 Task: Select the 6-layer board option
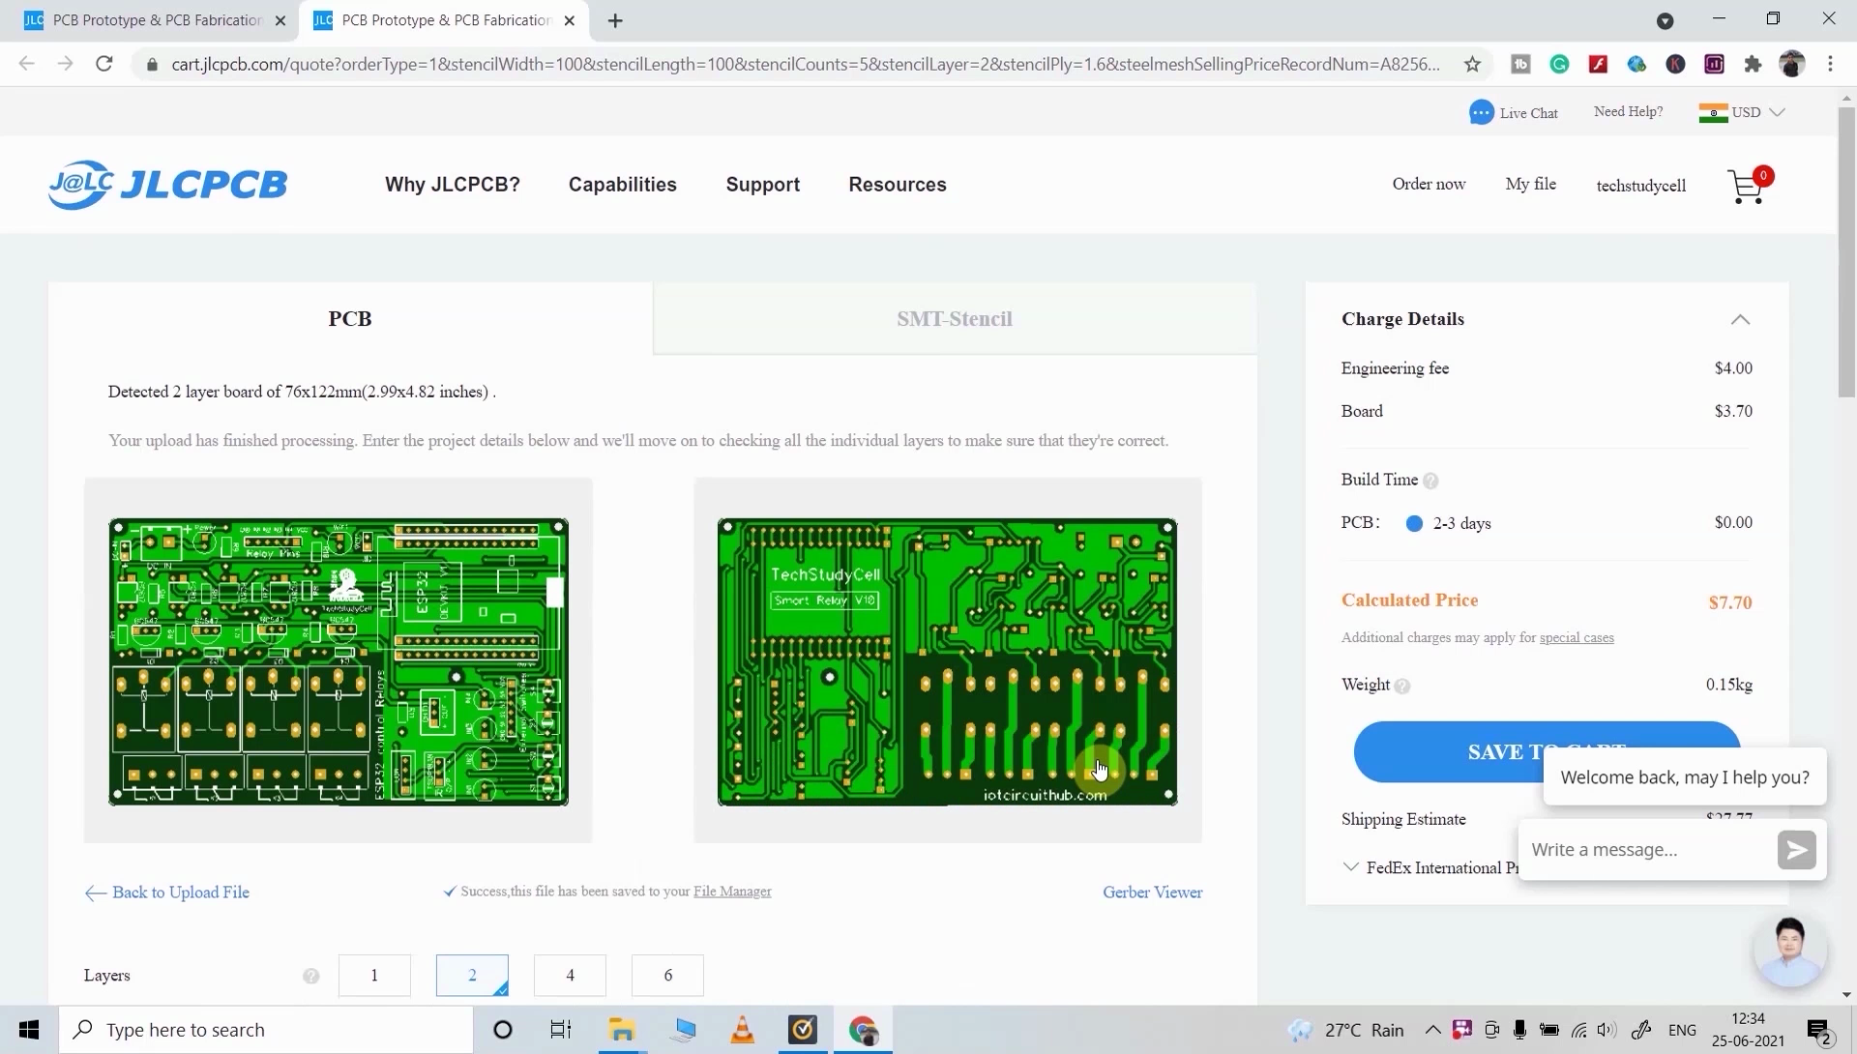tap(666, 976)
